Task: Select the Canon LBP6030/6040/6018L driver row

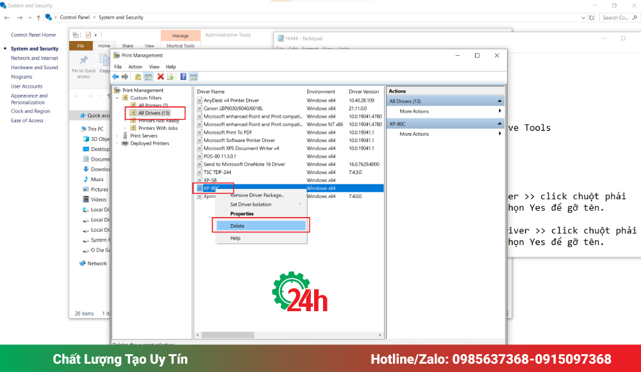Action: tap(289, 109)
